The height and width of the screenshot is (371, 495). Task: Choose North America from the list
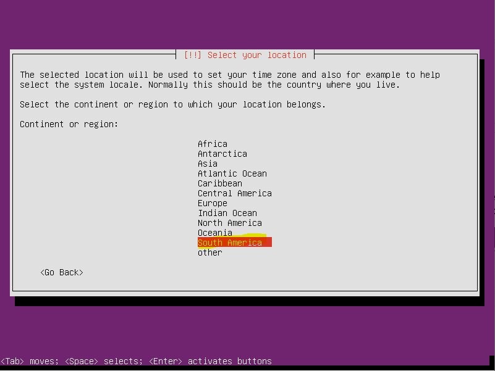[229, 223]
